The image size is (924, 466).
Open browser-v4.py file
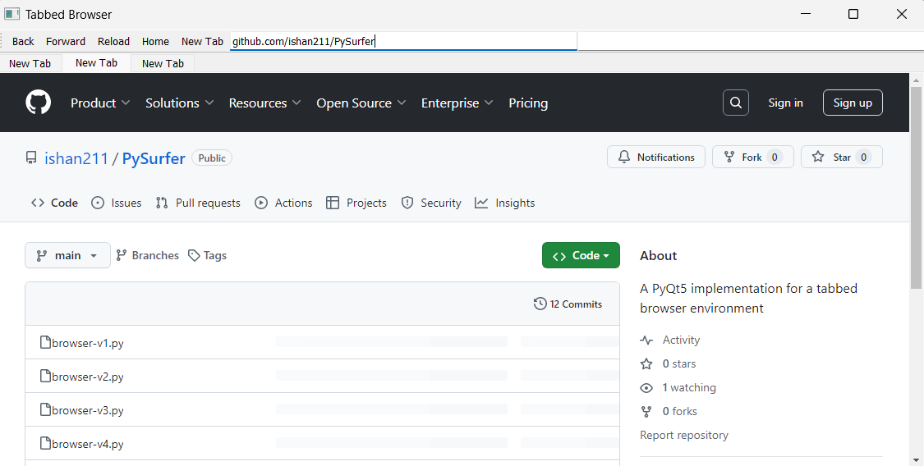(88, 444)
